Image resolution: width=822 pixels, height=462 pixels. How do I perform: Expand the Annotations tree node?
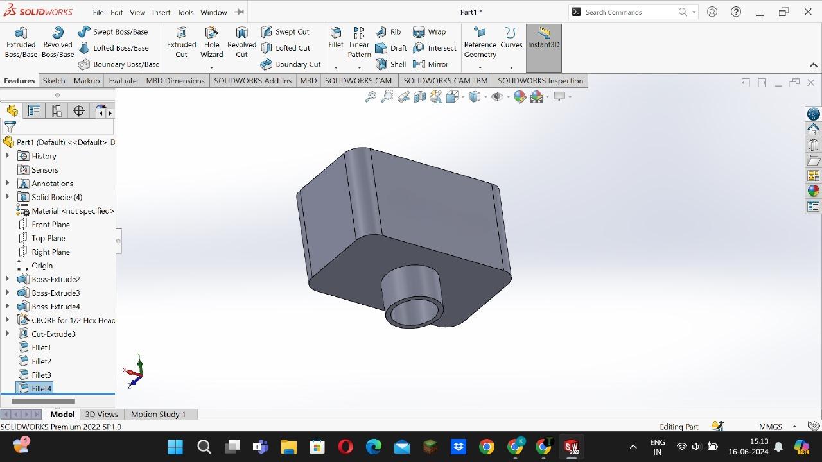point(8,184)
